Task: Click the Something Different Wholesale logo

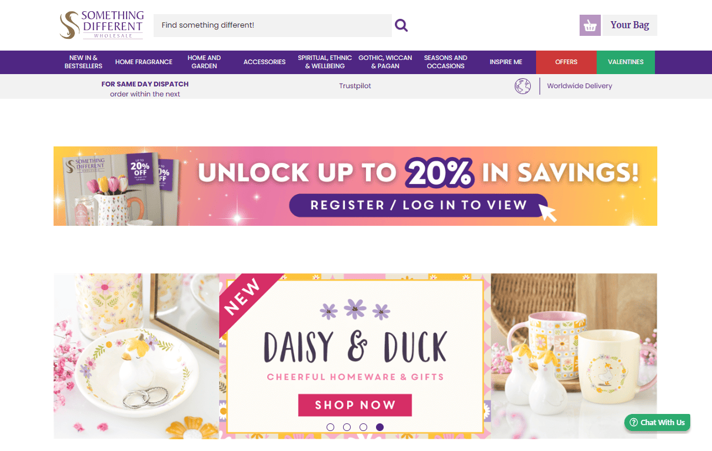Action: tap(102, 25)
